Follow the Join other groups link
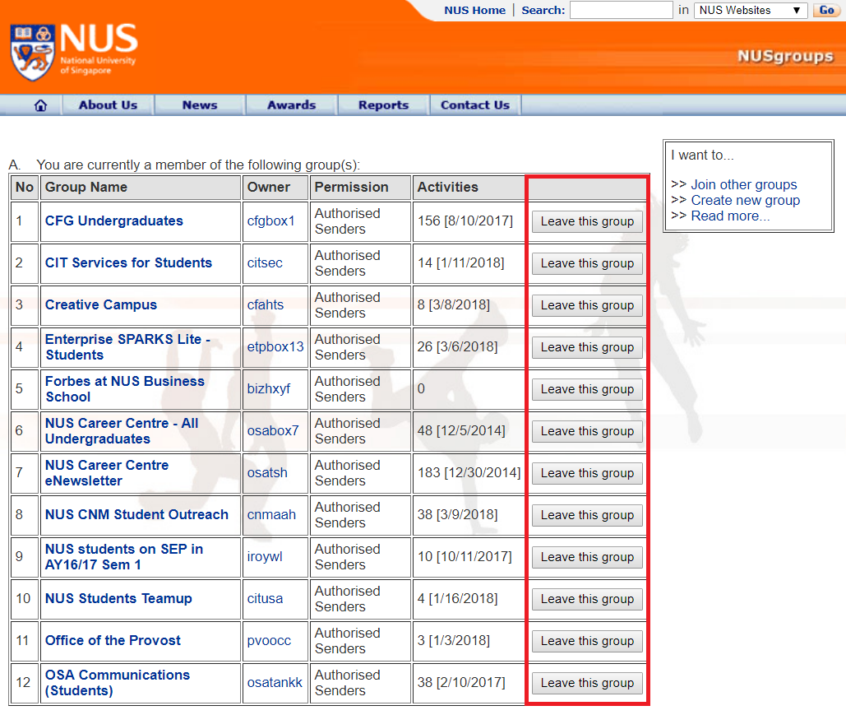This screenshot has width=846, height=715. click(744, 184)
